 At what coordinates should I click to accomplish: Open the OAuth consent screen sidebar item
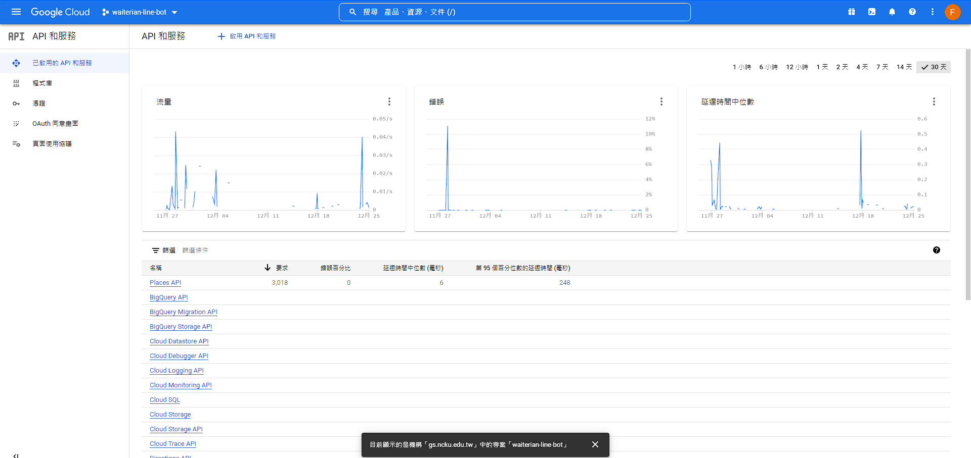[64, 124]
